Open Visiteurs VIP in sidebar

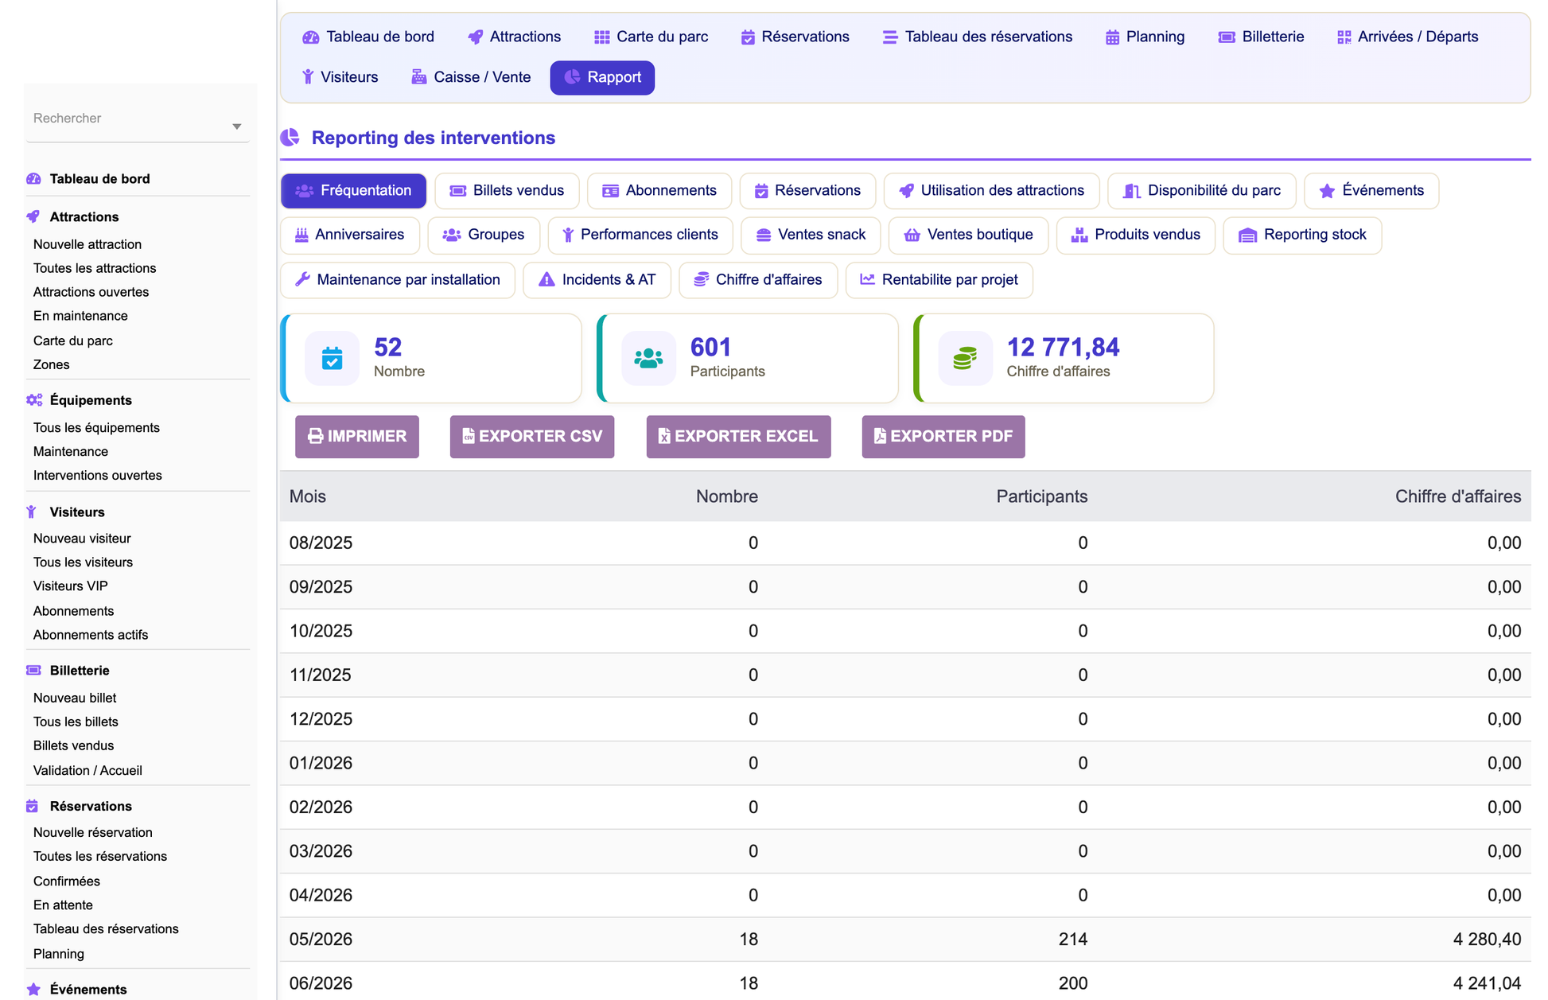coord(71,586)
